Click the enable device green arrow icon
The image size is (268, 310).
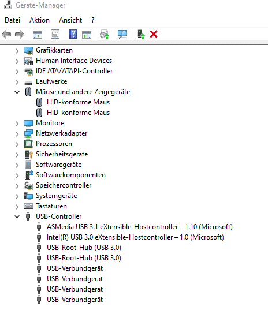[141, 34]
